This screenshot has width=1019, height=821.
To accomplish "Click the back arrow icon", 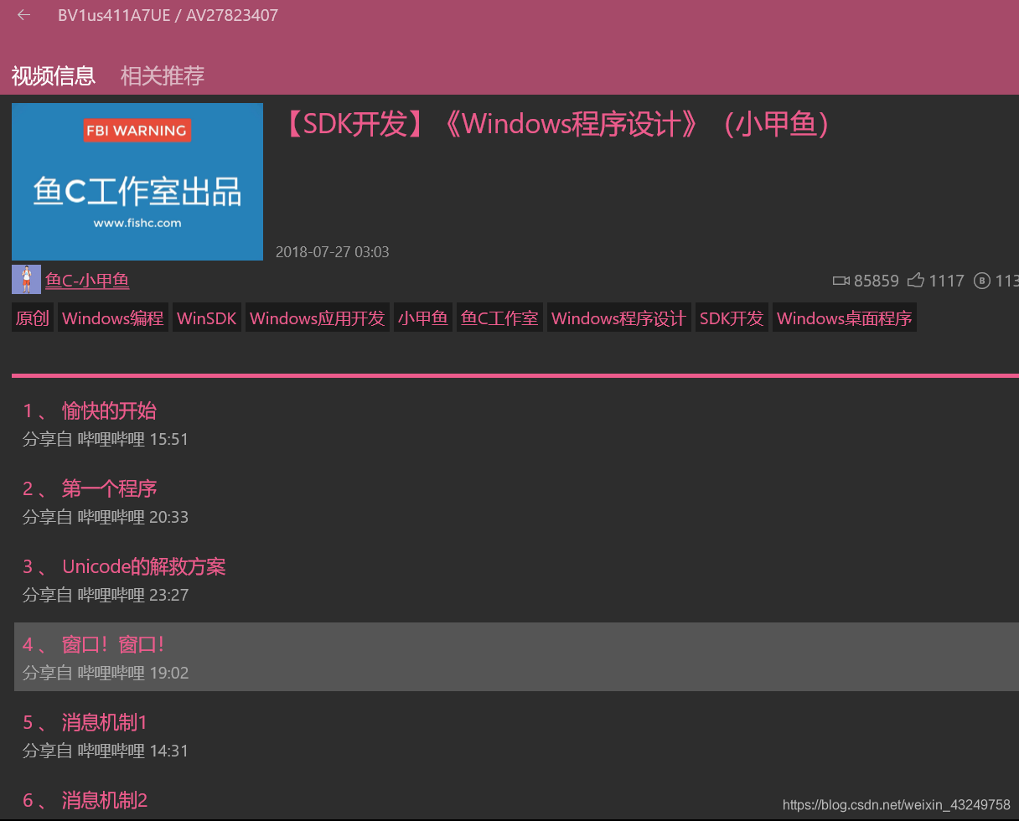I will pos(23,15).
